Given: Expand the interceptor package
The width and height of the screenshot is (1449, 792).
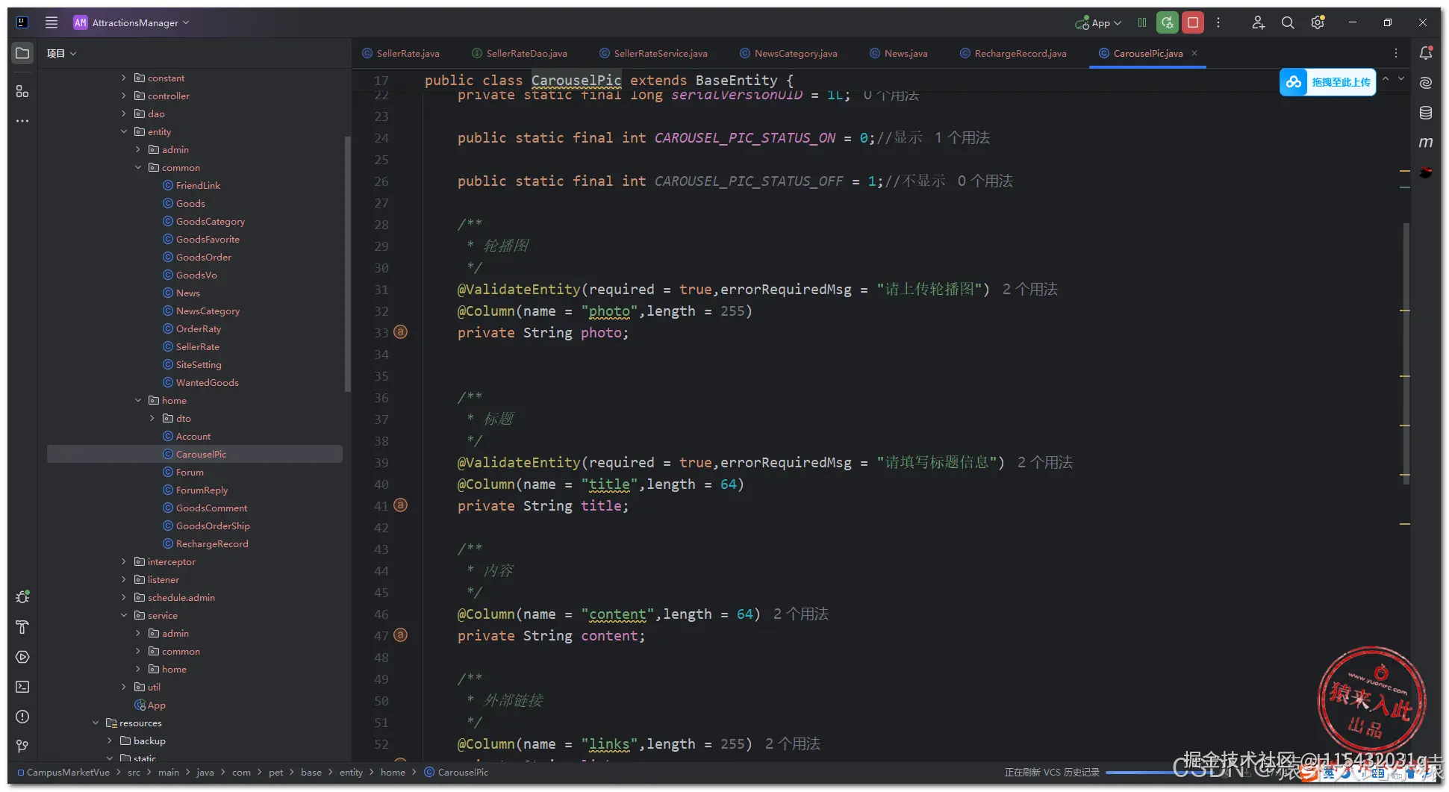Looking at the screenshot, I should [124, 561].
